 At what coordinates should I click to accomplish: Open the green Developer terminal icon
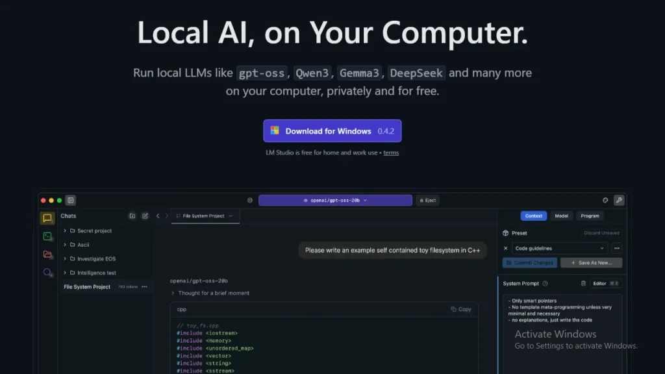coord(47,236)
